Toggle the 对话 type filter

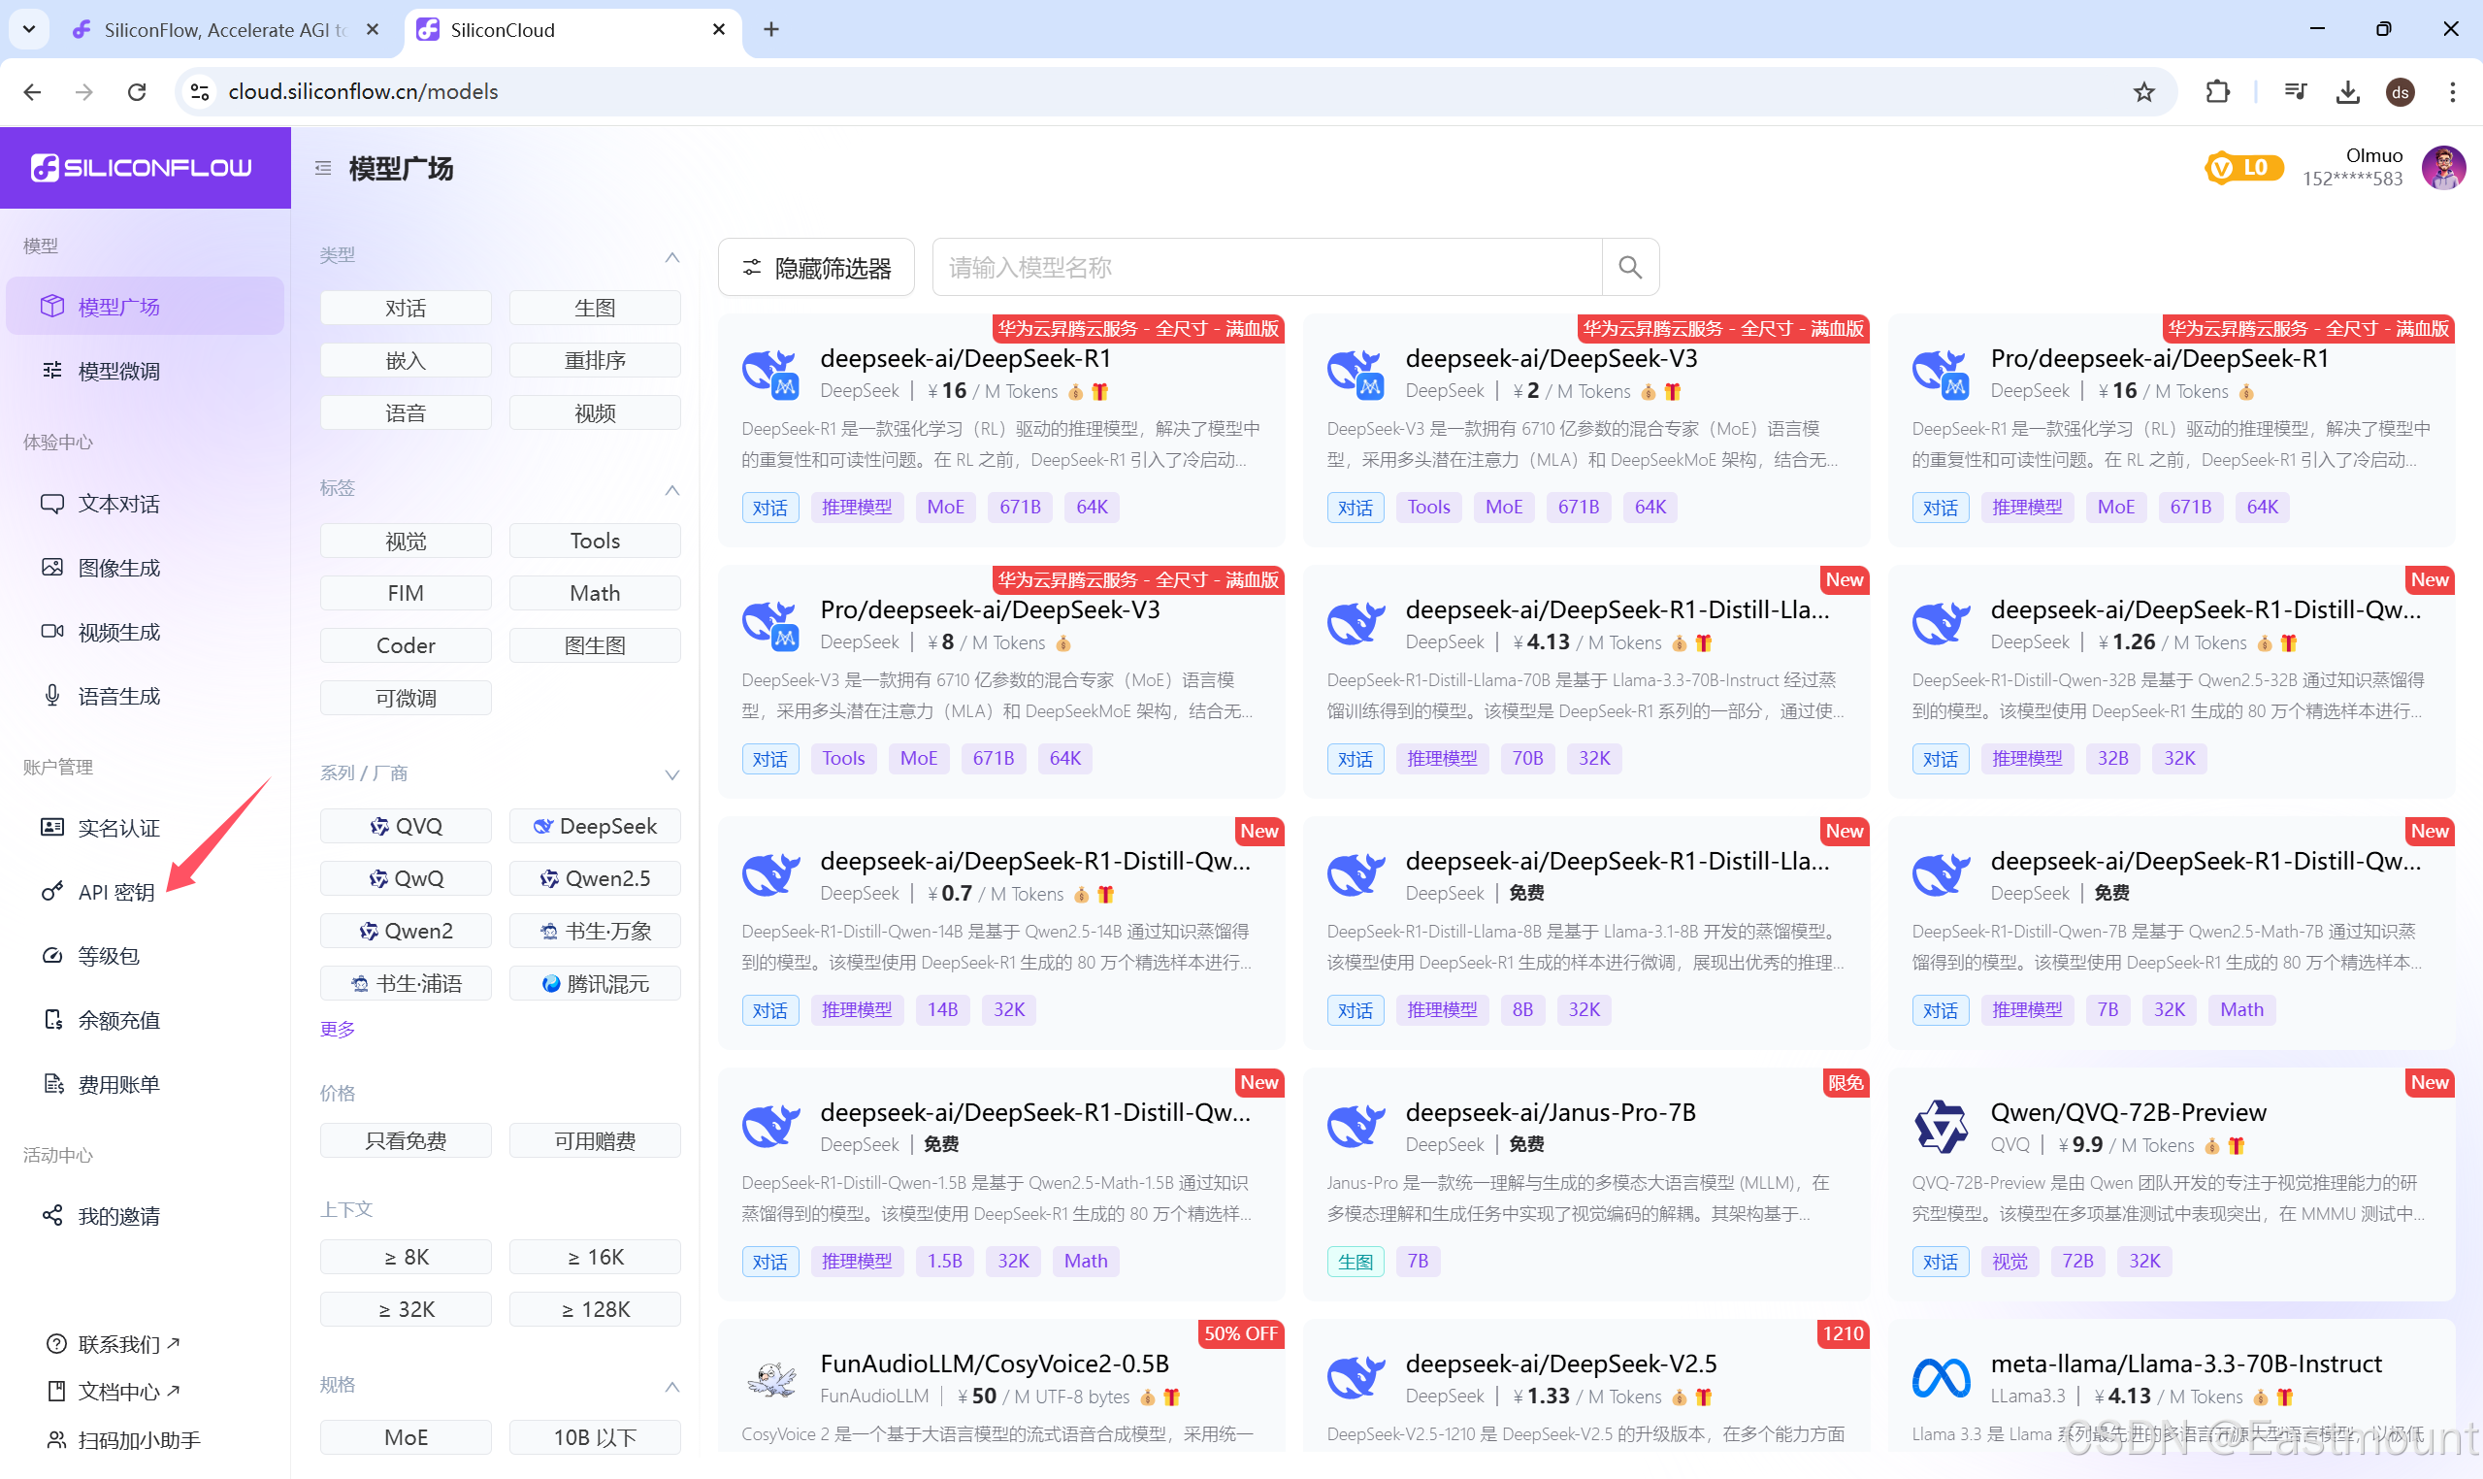coord(406,308)
